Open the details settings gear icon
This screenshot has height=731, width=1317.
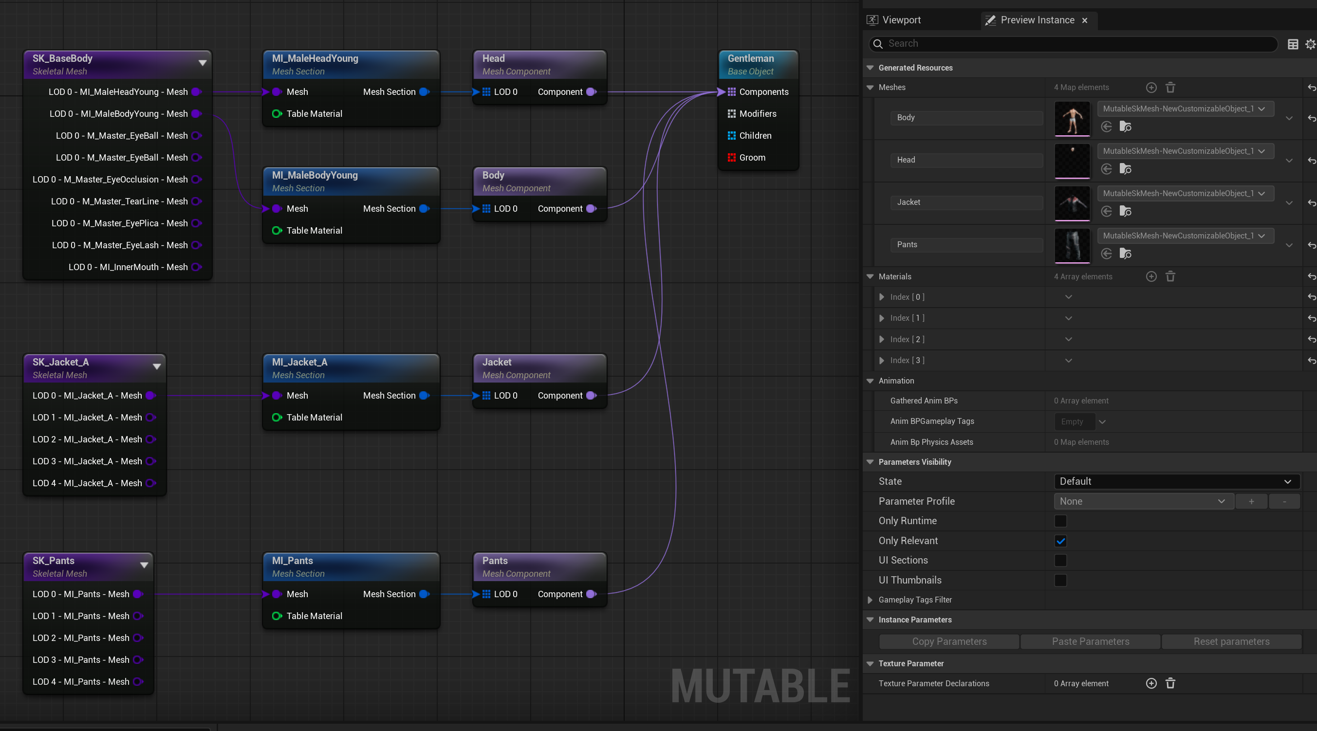(1311, 44)
